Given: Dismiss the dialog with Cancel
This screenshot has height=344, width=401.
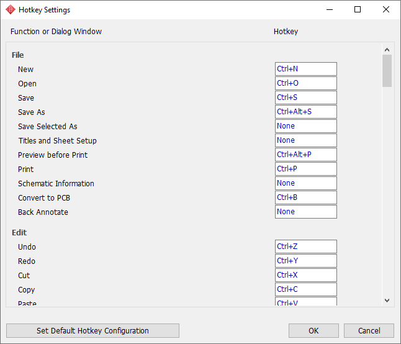Looking at the screenshot, I should point(369,331).
